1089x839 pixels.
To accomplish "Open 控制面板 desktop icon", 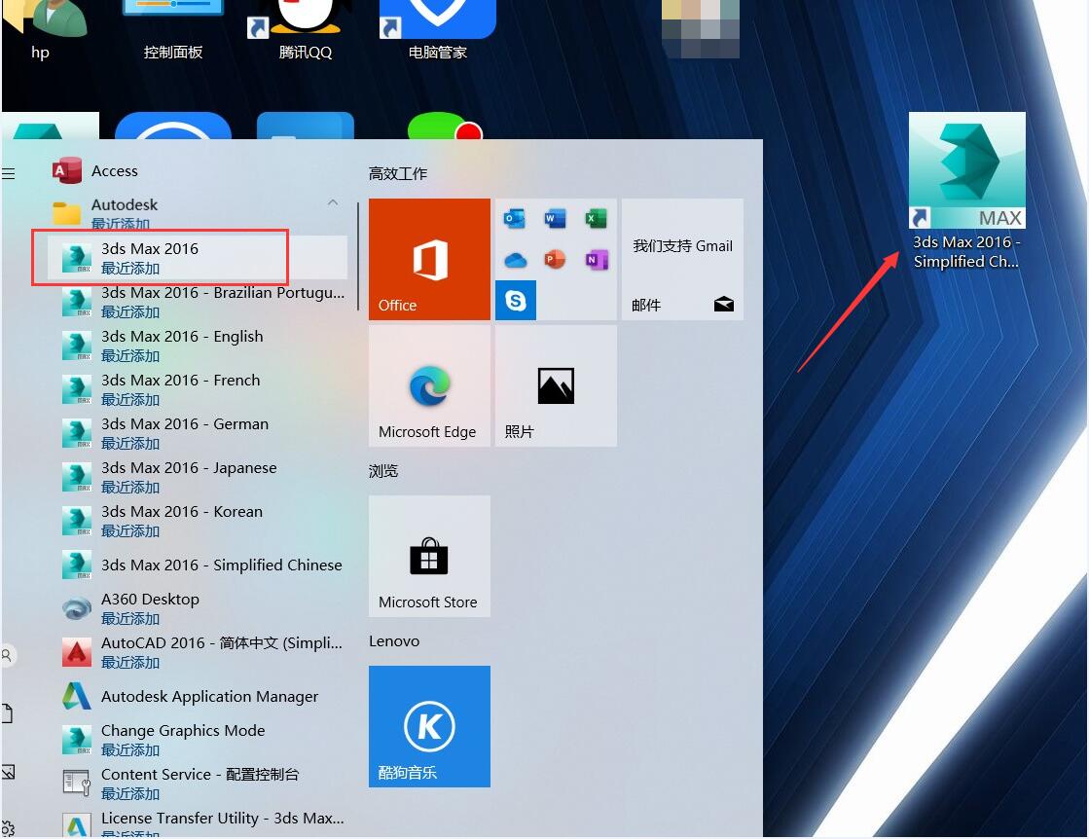I will pyautogui.click(x=173, y=29).
